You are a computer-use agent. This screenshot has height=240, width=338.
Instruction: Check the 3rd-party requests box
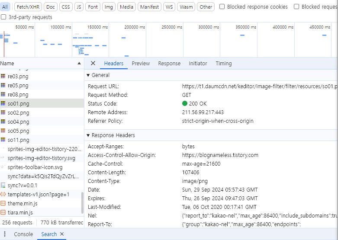(3, 17)
